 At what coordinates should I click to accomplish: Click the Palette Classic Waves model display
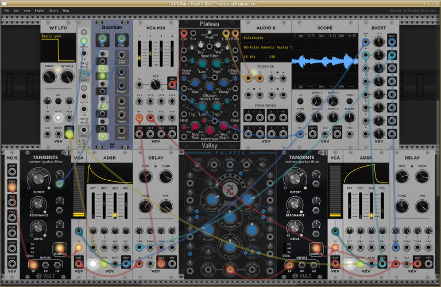point(230,189)
